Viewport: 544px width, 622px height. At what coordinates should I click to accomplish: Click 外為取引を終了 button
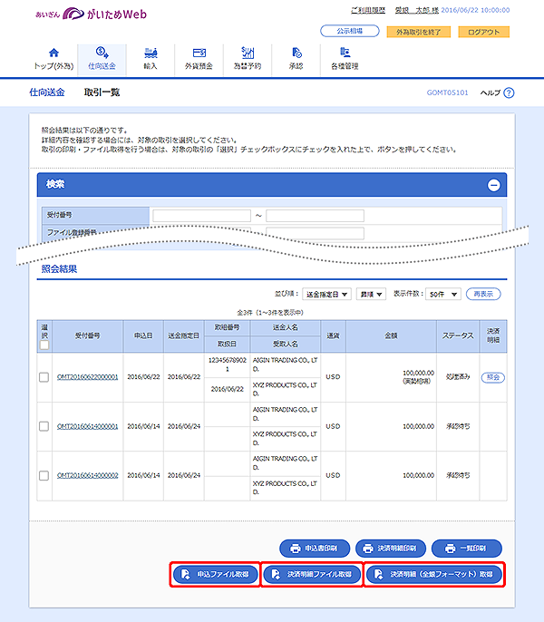point(419,32)
